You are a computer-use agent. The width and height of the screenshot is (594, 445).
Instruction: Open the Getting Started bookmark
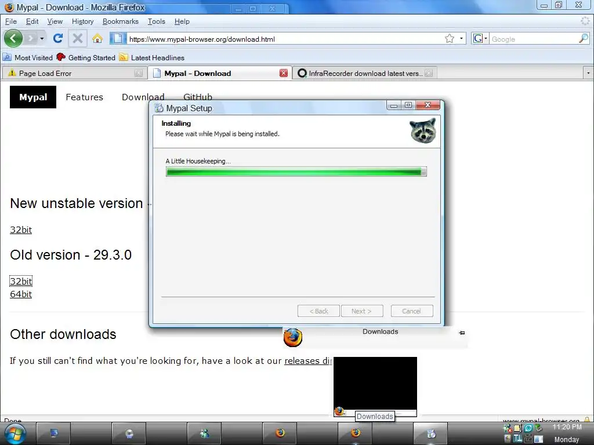pos(86,57)
